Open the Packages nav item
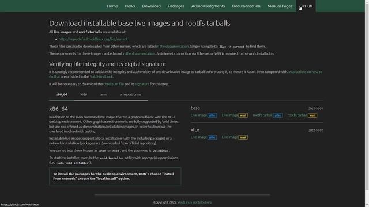 click(x=176, y=6)
